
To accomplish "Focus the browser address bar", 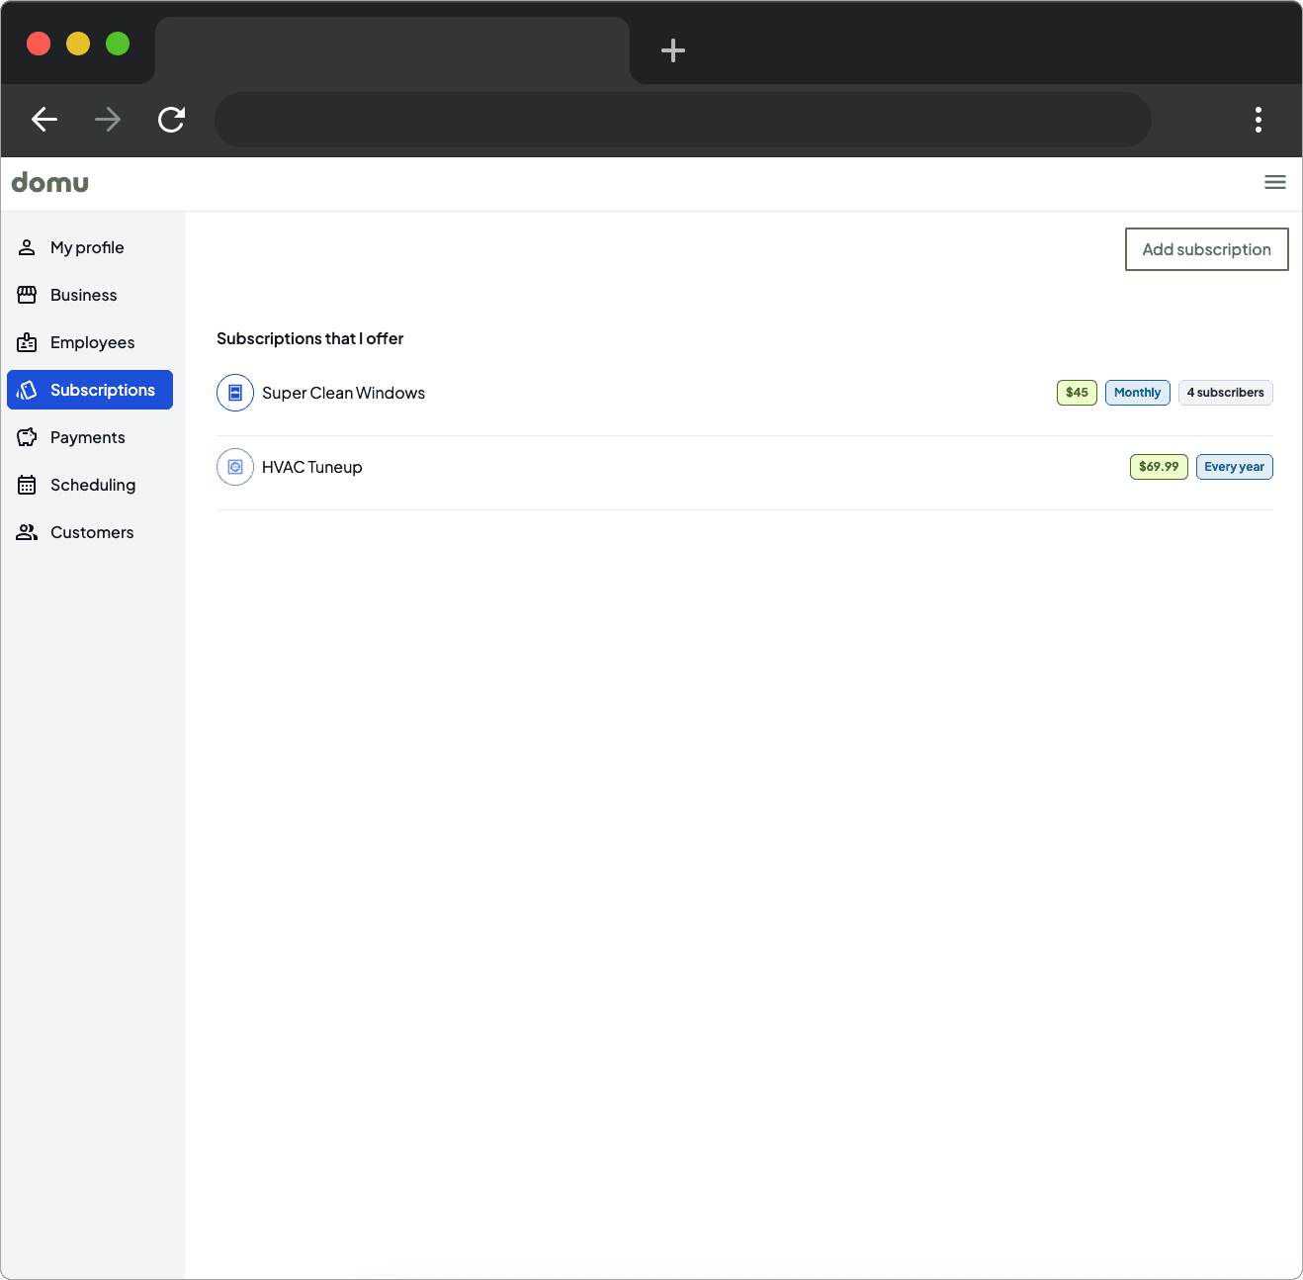I will pos(683,120).
